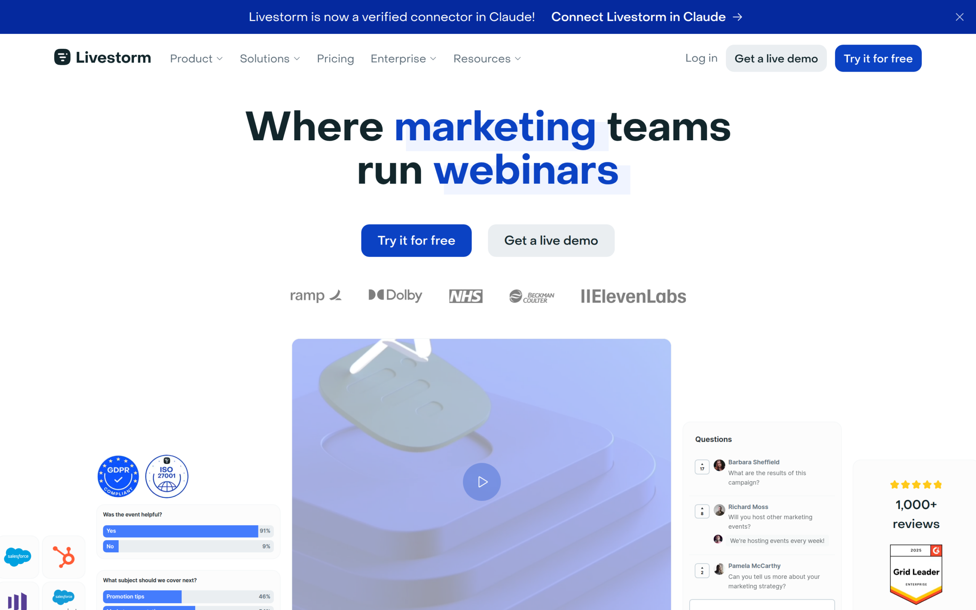Viewport: 976px width, 610px height.
Task: Click the Beckman Coulter logo
Action: click(x=531, y=297)
